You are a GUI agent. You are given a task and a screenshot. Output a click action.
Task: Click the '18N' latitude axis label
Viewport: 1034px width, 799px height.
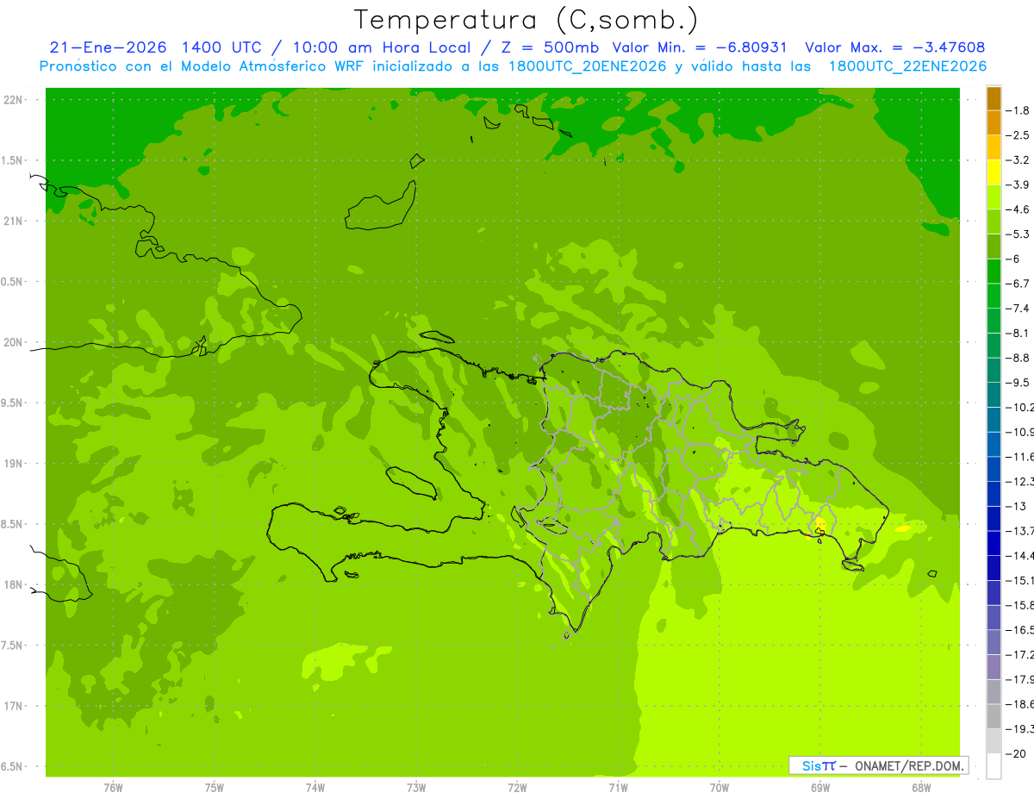(13, 584)
